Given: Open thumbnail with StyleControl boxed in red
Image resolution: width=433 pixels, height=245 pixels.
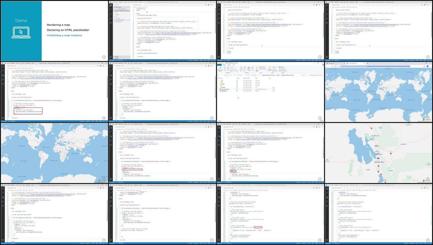Looking at the screenshot, I should [x=270, y=214].
